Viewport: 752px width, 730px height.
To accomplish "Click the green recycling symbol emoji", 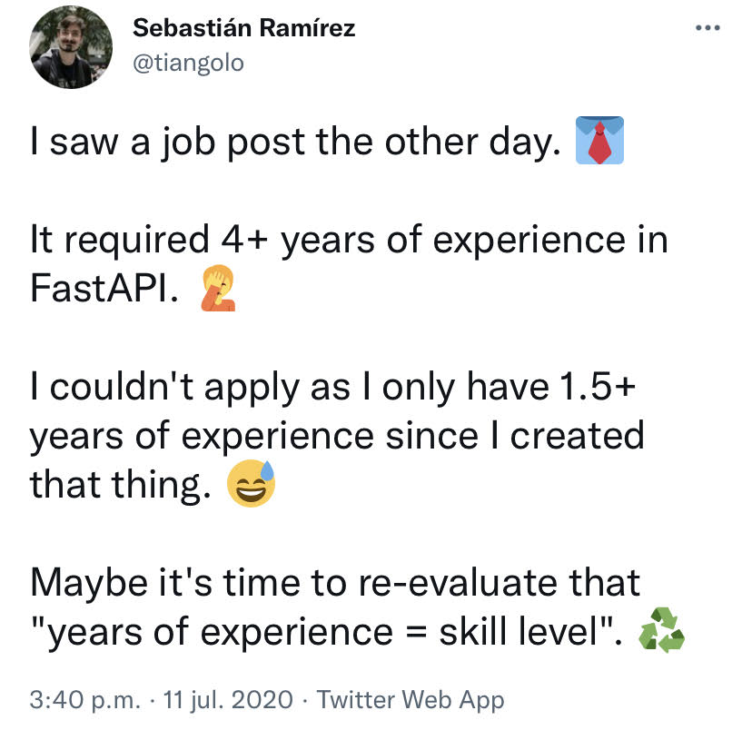I will coord(661,630).
